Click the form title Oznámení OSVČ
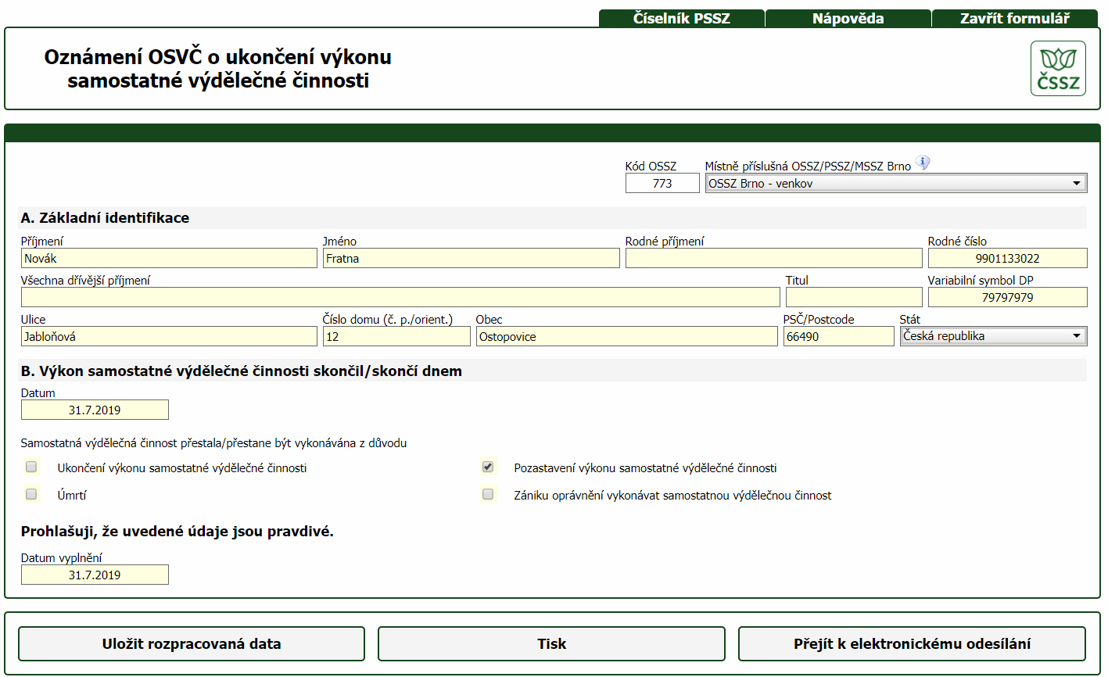This screenshot has width=1108, height=677. click(x=218, y=69)
